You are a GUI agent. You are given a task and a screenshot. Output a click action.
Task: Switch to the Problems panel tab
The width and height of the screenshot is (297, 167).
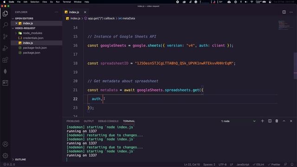click(73, 121)
